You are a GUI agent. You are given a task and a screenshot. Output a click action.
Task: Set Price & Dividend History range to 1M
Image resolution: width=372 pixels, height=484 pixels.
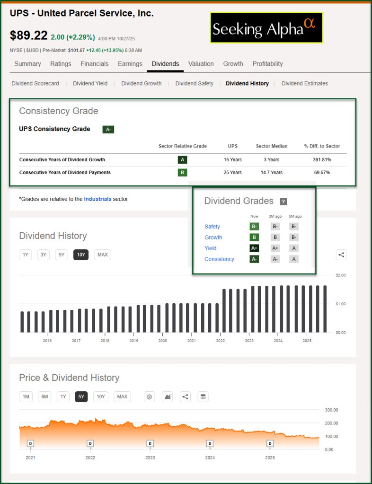[x=26, y=396]
